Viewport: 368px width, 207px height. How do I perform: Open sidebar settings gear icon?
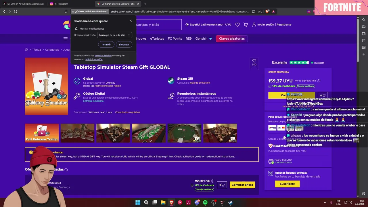(364, 193)
